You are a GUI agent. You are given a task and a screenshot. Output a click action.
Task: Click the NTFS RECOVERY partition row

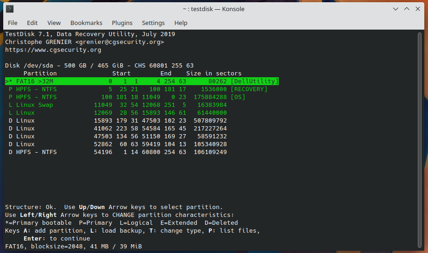pos(136,89)
